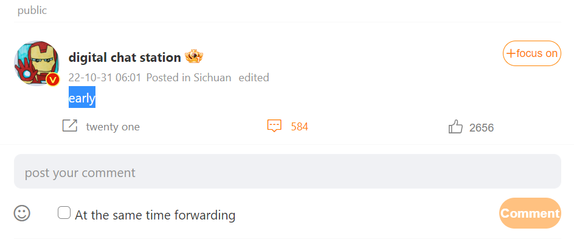Click the 584 comment count

pos(299,127)
